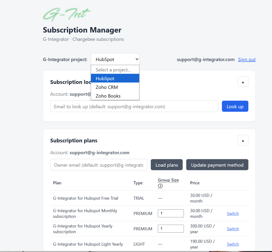Select Zoho Books project option
The image size is (272, 252).
pos(115,96)
